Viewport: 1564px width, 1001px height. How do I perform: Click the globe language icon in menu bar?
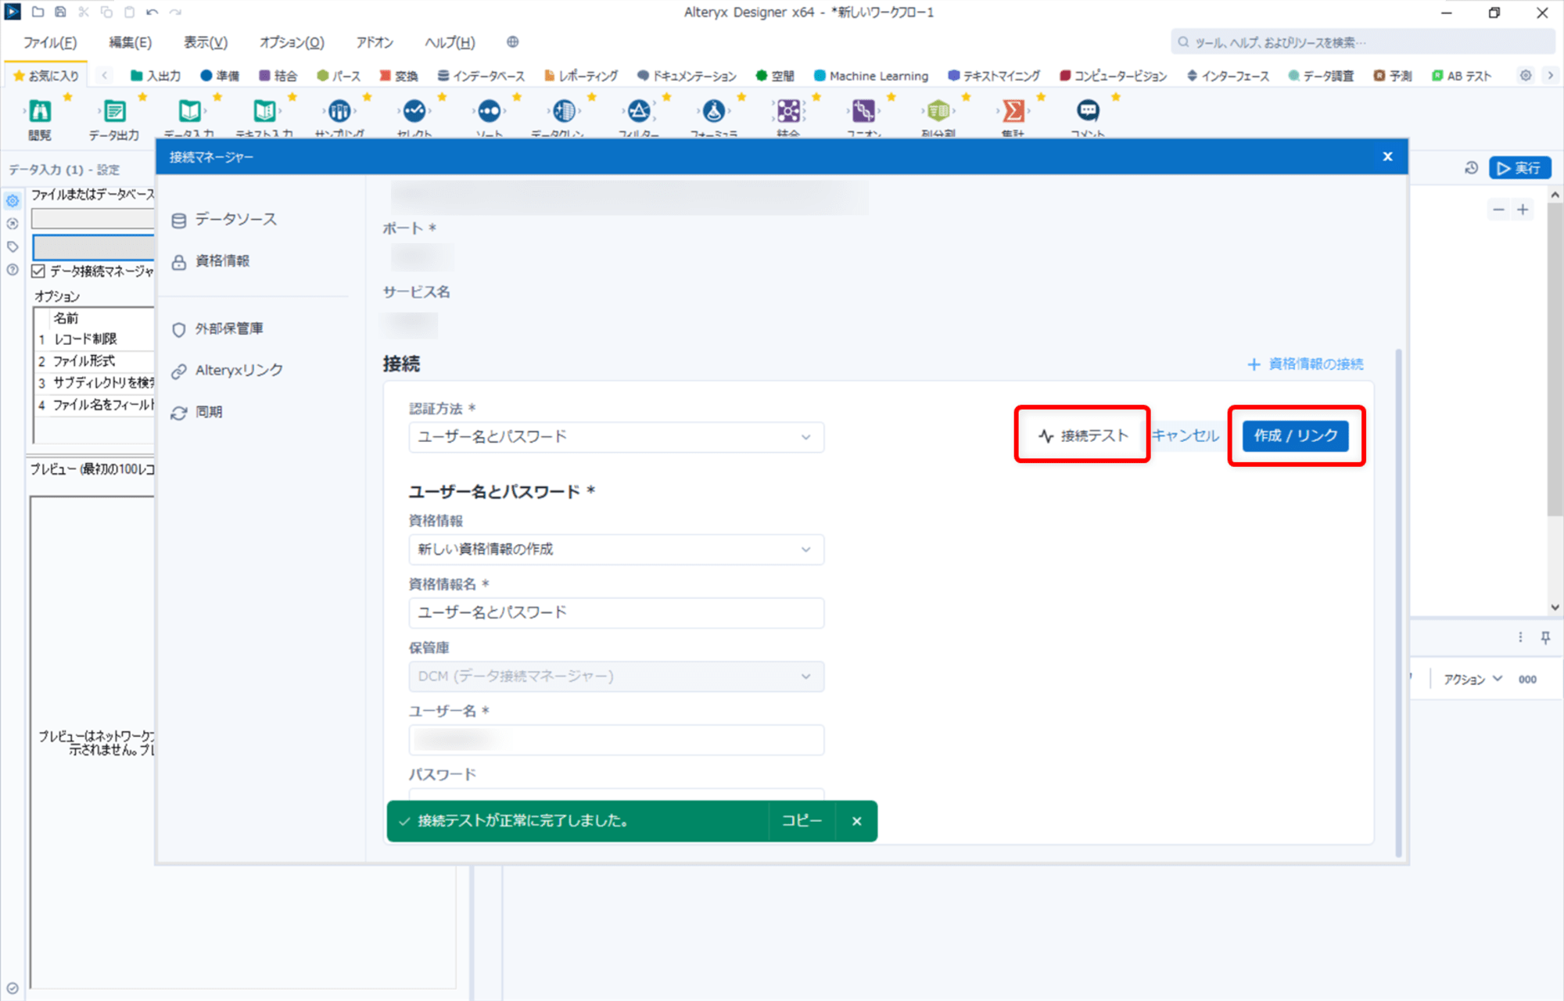(x=513, y=42)
